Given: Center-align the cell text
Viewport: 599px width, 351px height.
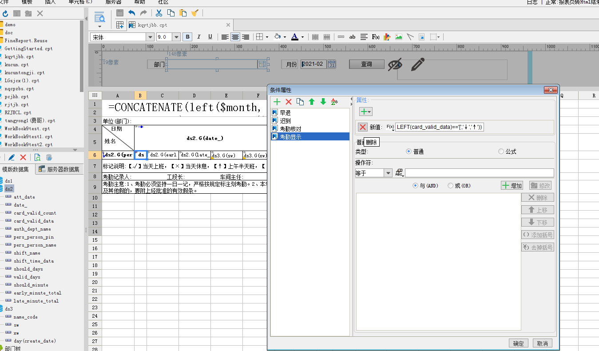Looking at the screenshot, I should [235, 37].
